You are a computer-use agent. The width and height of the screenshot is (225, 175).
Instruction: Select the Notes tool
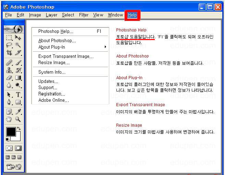9,112
